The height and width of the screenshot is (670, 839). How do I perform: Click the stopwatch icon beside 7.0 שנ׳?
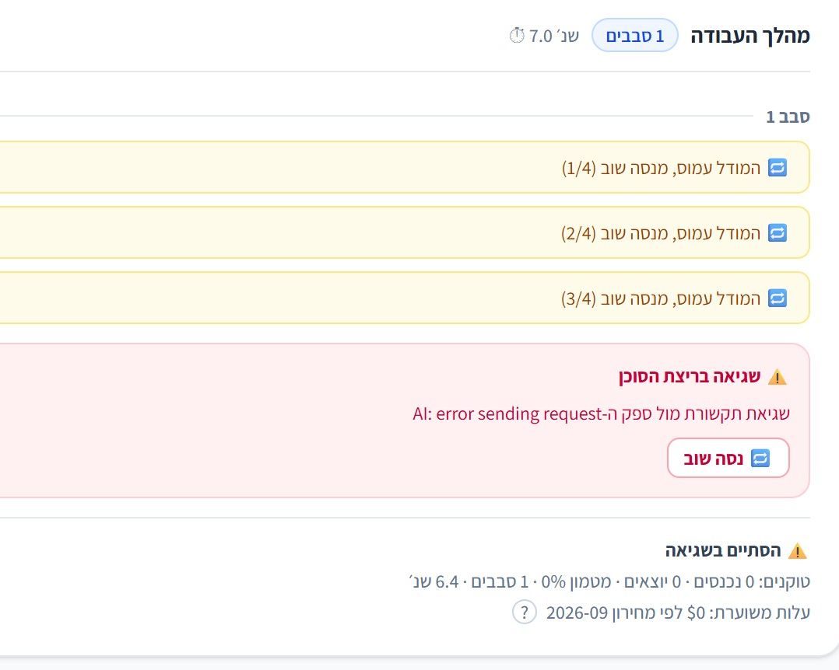point(517,35)
